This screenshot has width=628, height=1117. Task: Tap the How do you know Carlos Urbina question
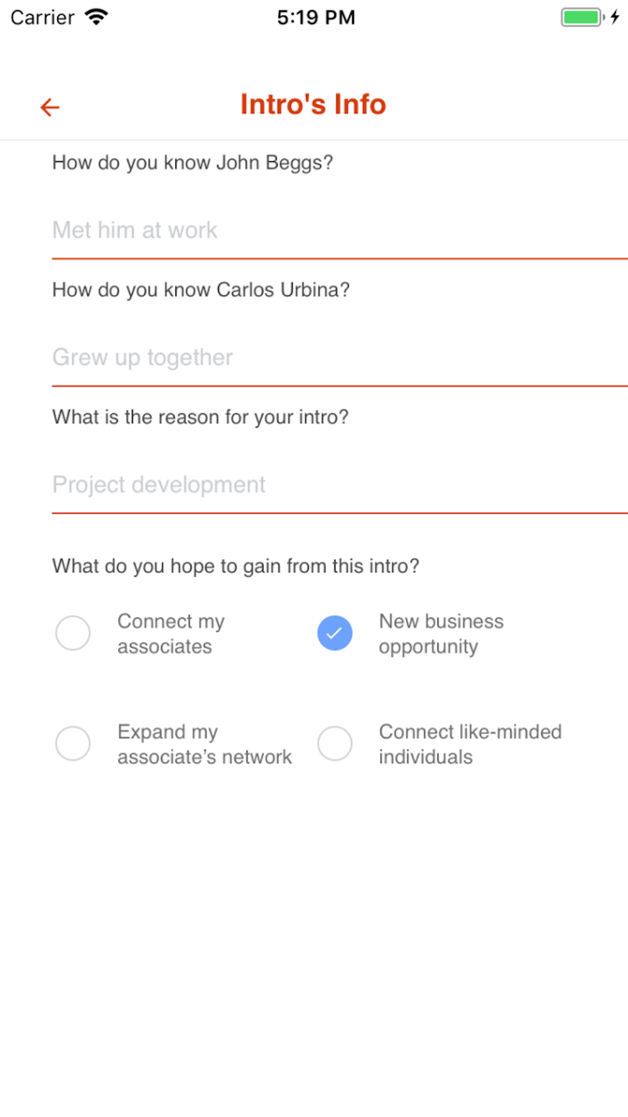(201, 290)
